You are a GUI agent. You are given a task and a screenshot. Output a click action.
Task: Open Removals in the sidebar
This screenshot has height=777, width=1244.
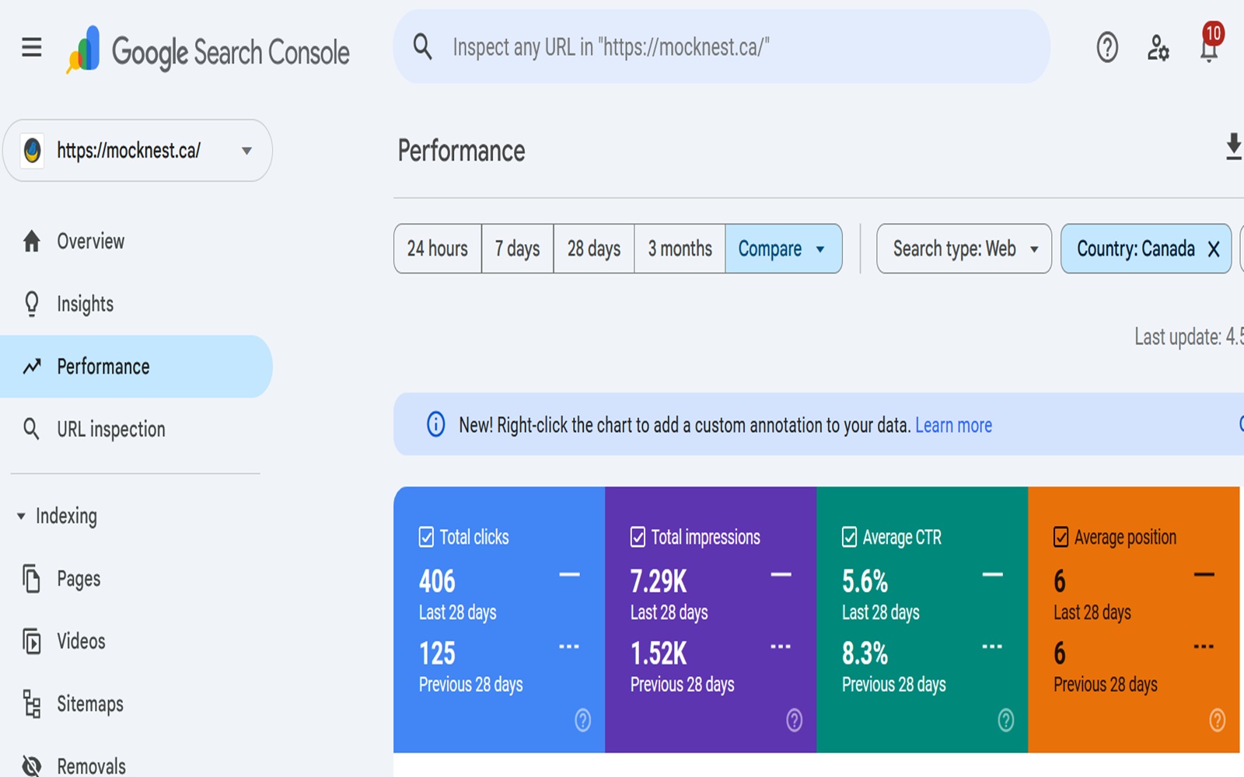click(91, 764)
